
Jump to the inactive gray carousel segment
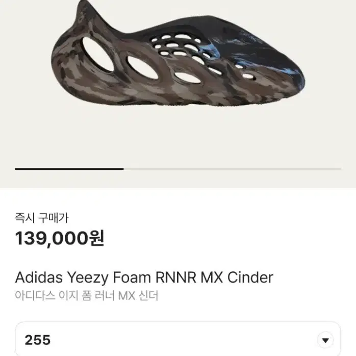[232, 169]
